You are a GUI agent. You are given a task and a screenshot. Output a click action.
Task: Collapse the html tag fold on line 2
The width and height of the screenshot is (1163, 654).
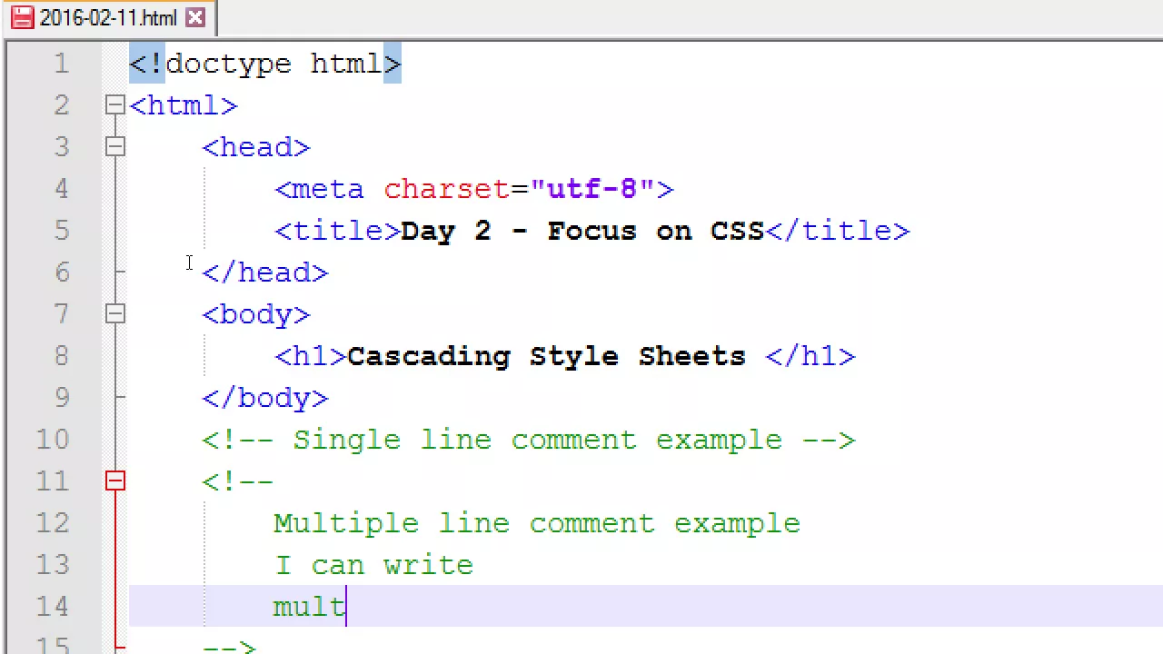pyautogui.click(x=114, y=105)
